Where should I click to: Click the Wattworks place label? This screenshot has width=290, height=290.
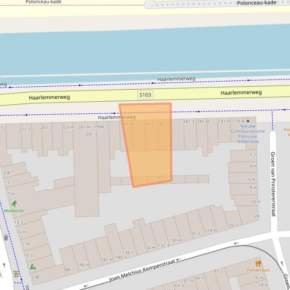[14, 211]
